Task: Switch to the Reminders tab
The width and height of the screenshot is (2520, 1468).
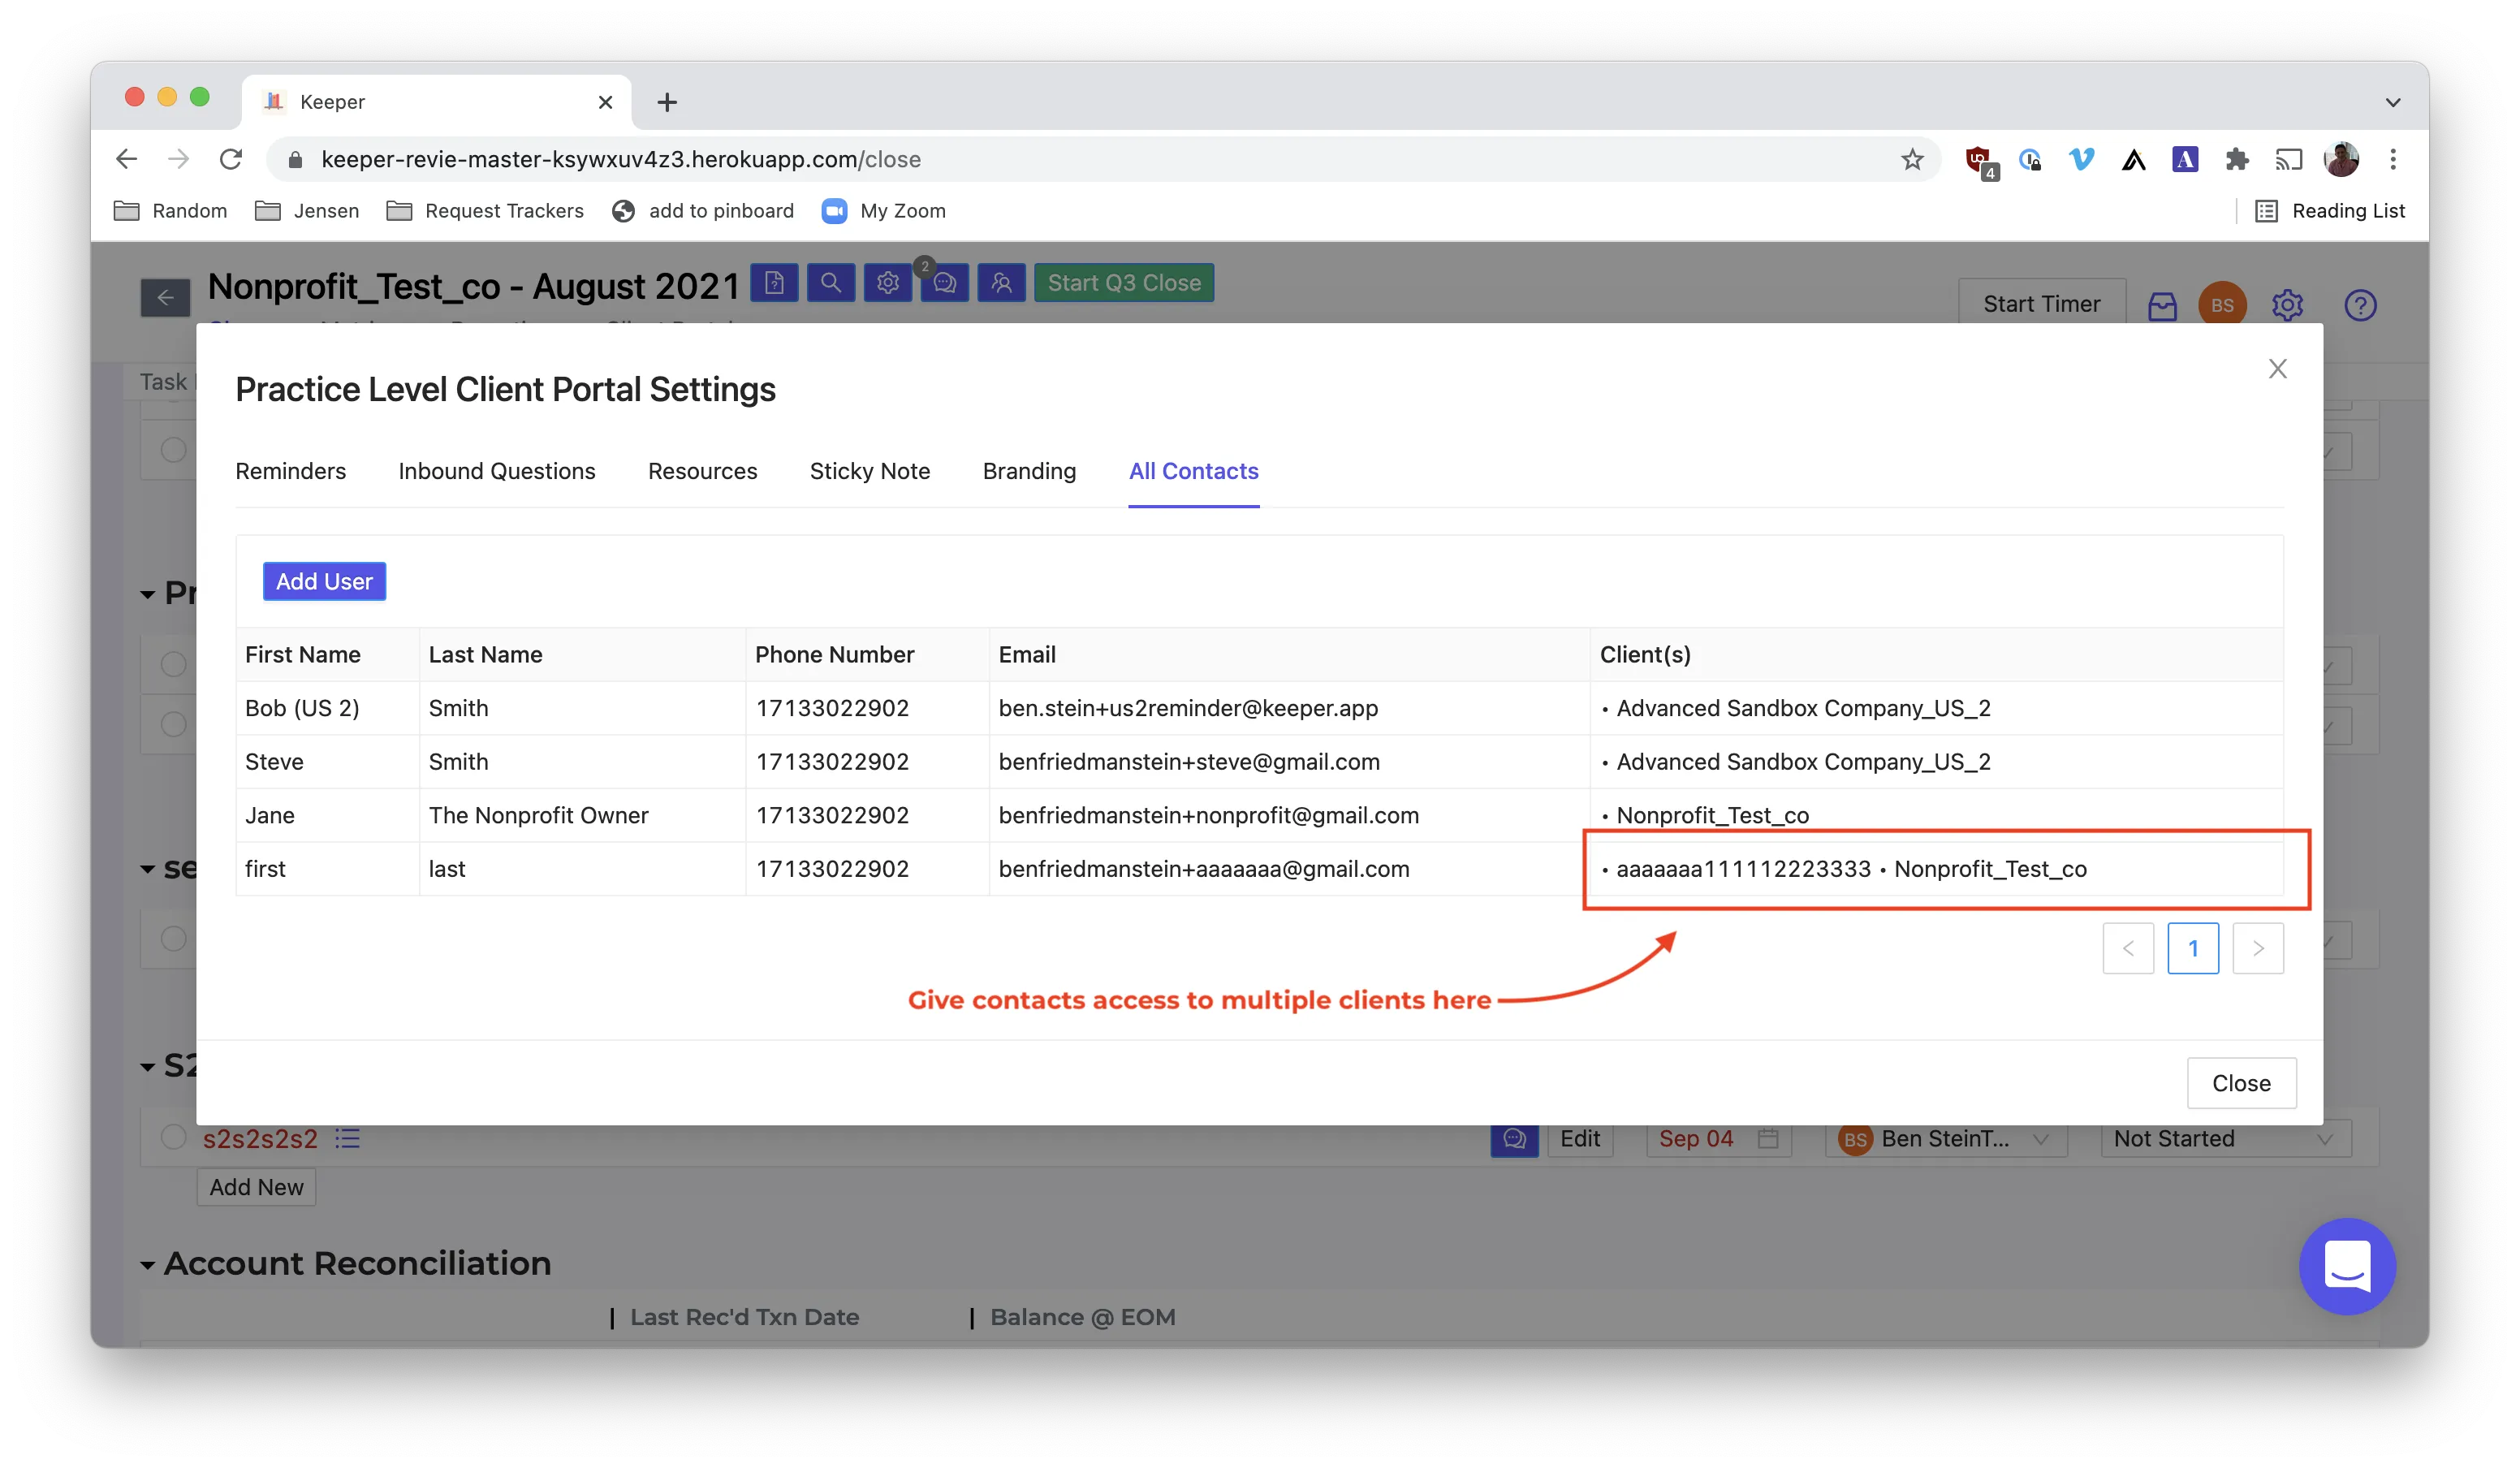Action: point(290,471)
